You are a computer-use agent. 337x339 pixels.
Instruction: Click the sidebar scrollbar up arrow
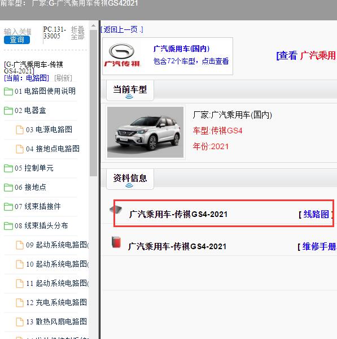tap(93, 26)
